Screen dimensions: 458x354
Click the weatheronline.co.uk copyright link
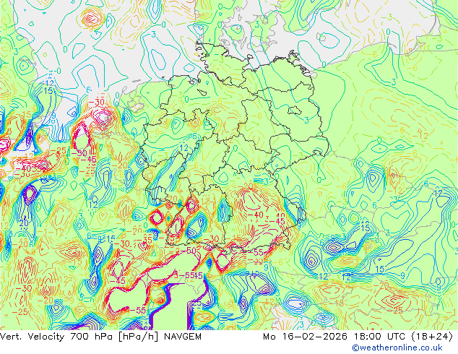point(397,347)
